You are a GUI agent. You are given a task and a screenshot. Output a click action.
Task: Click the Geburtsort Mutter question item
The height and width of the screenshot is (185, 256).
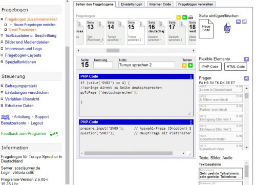(x=221, y=138)
